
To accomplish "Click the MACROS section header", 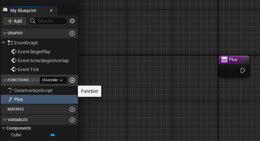I will [x=39, y=109].
